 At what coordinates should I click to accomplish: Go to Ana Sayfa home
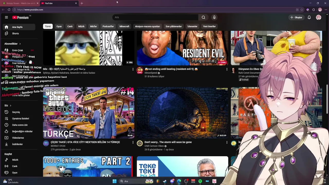pyautogui.click(x=19, y=27)
